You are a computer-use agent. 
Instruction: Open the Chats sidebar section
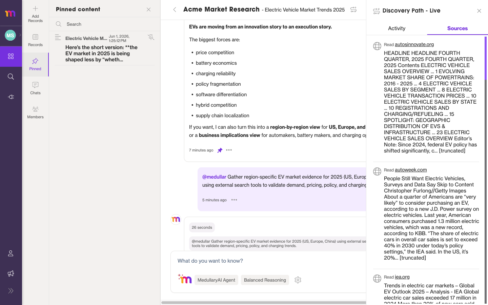[35, 88]
